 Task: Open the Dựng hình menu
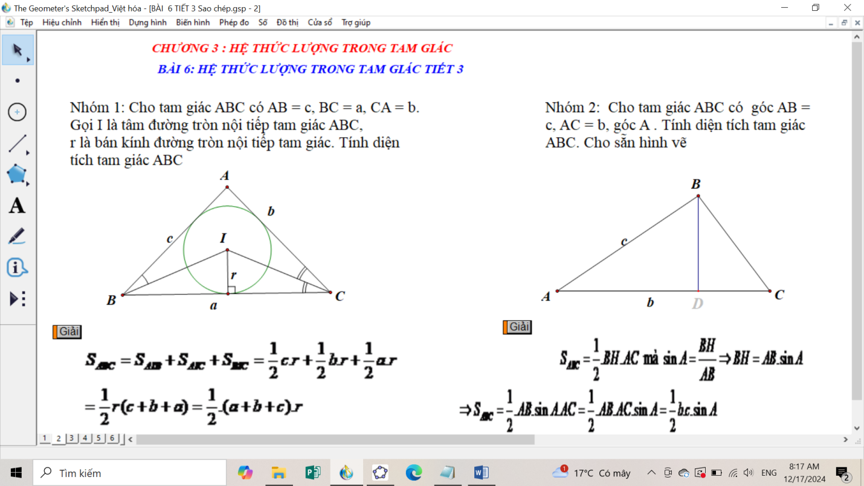click(x=147, y=22)
